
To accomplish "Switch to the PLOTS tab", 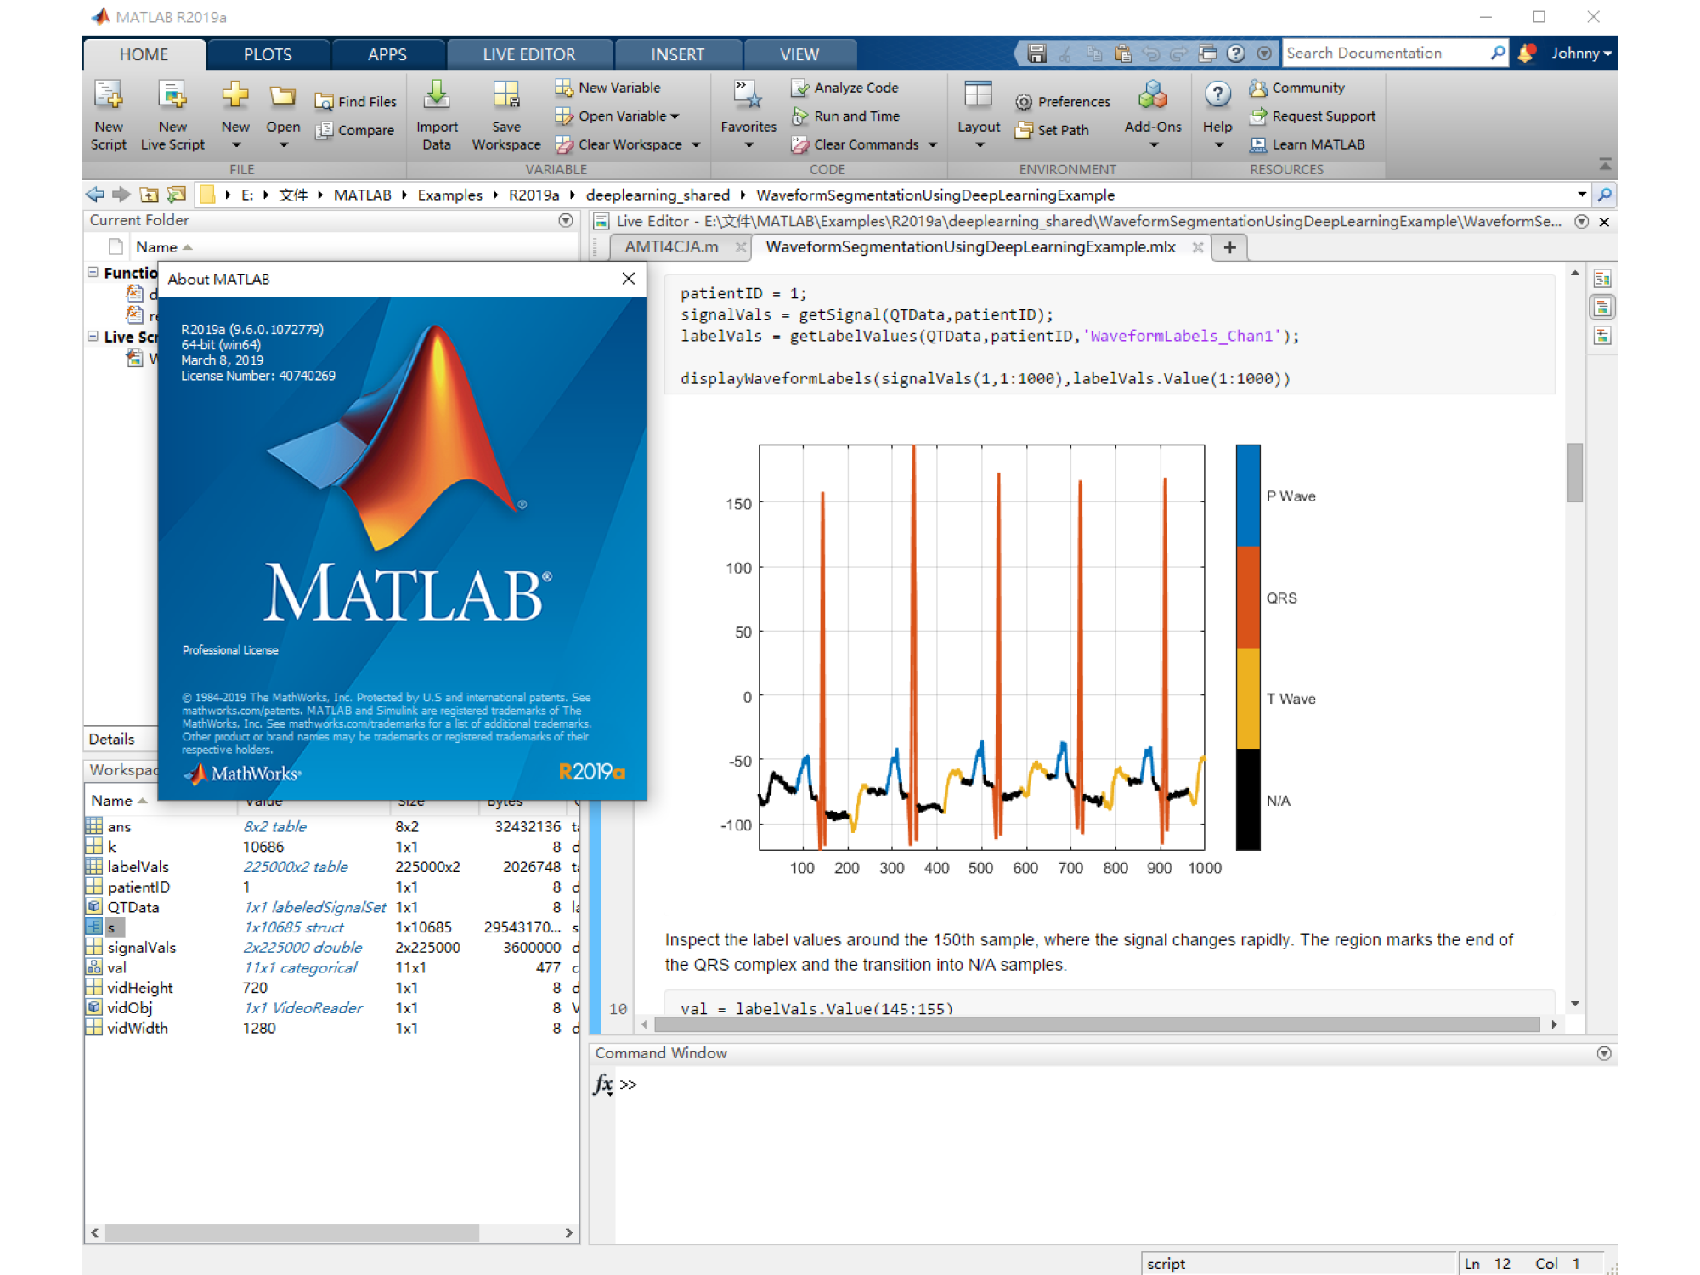I will click(x=268, y=54).
